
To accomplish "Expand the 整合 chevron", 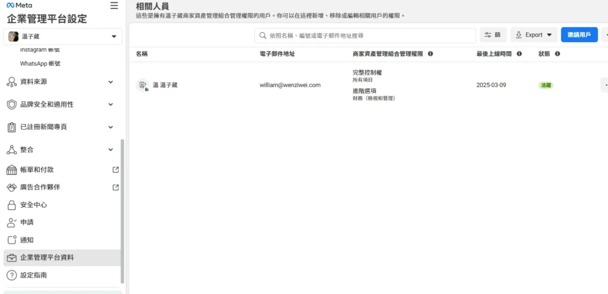I will click(x=110, y=149).
